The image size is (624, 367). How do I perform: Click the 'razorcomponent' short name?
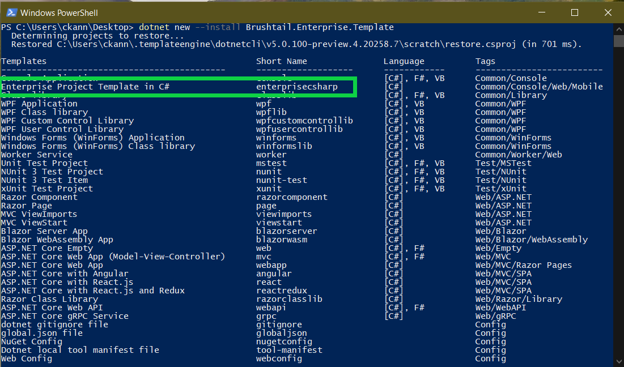point(292,197)
